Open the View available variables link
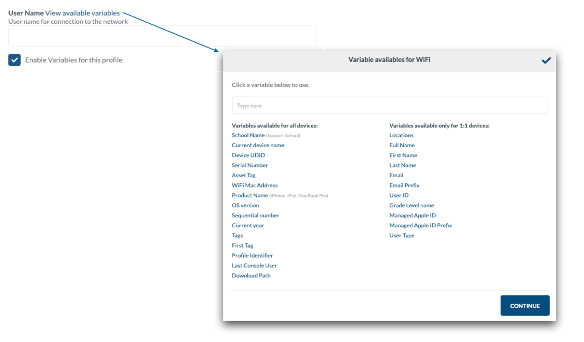 coord(82,13)
